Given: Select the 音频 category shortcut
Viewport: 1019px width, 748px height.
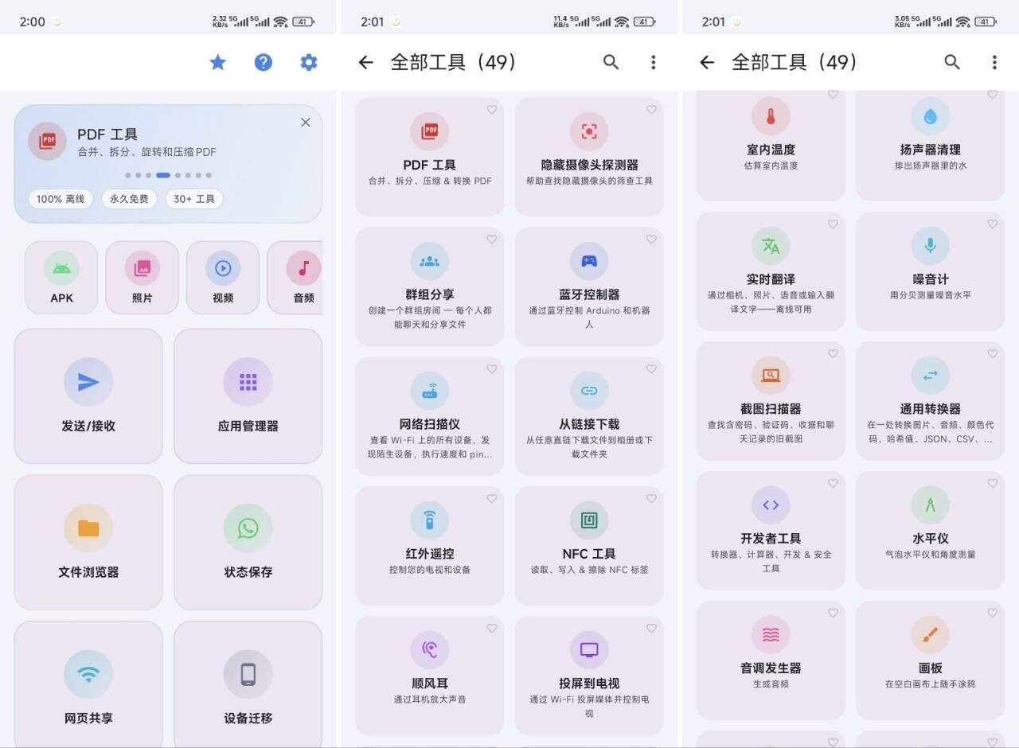Looking at the screenshot, I should 295,278.
